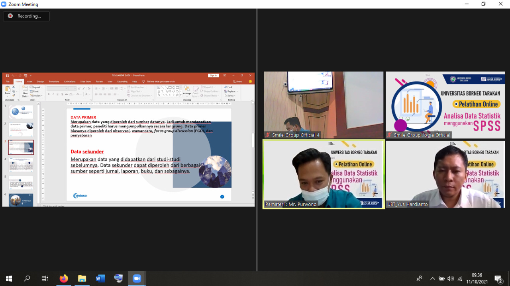This screenshot has width=510, height=286.
Task: Click the Zoom icon in the taskbar
Action: pyautogui.click(x=137, y=278)
